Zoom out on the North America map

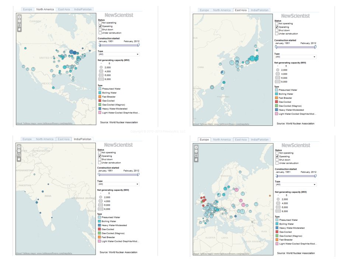(x=20, y=21)
